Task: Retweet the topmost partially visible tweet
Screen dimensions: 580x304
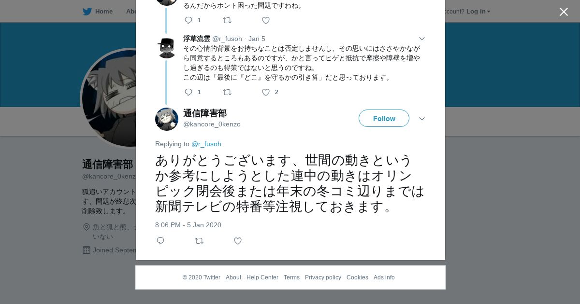Action: pos(227,20)
